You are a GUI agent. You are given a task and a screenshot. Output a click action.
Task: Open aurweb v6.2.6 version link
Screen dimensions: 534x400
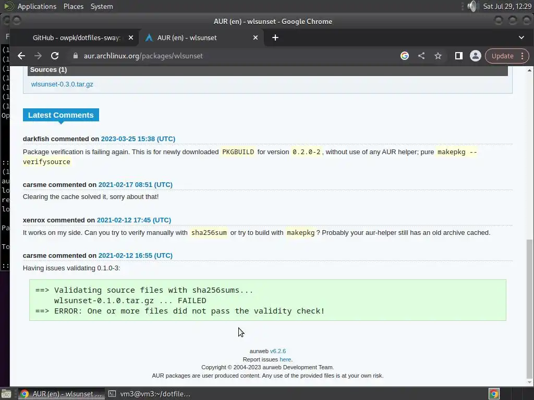coord(278,351)
